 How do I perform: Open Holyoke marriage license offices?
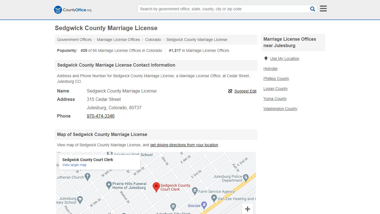coord(270,69)
